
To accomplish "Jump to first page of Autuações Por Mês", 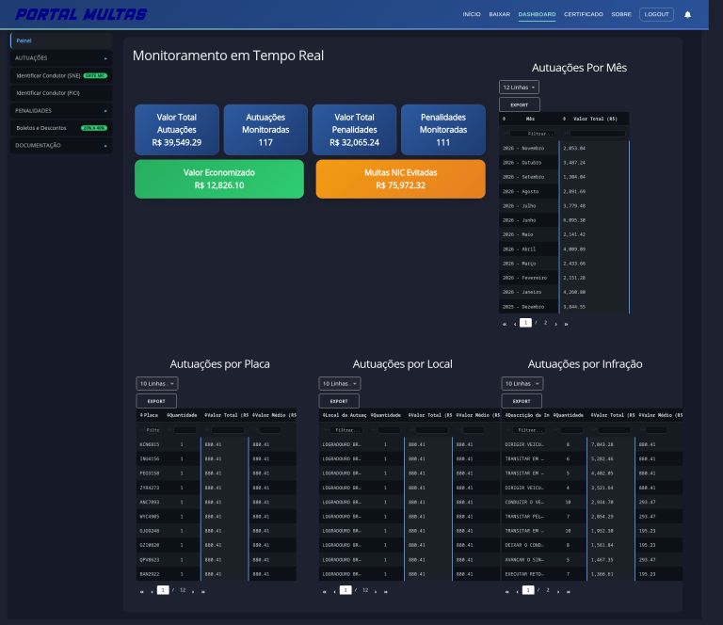I will pyautogui.click(x=505, y=324).
